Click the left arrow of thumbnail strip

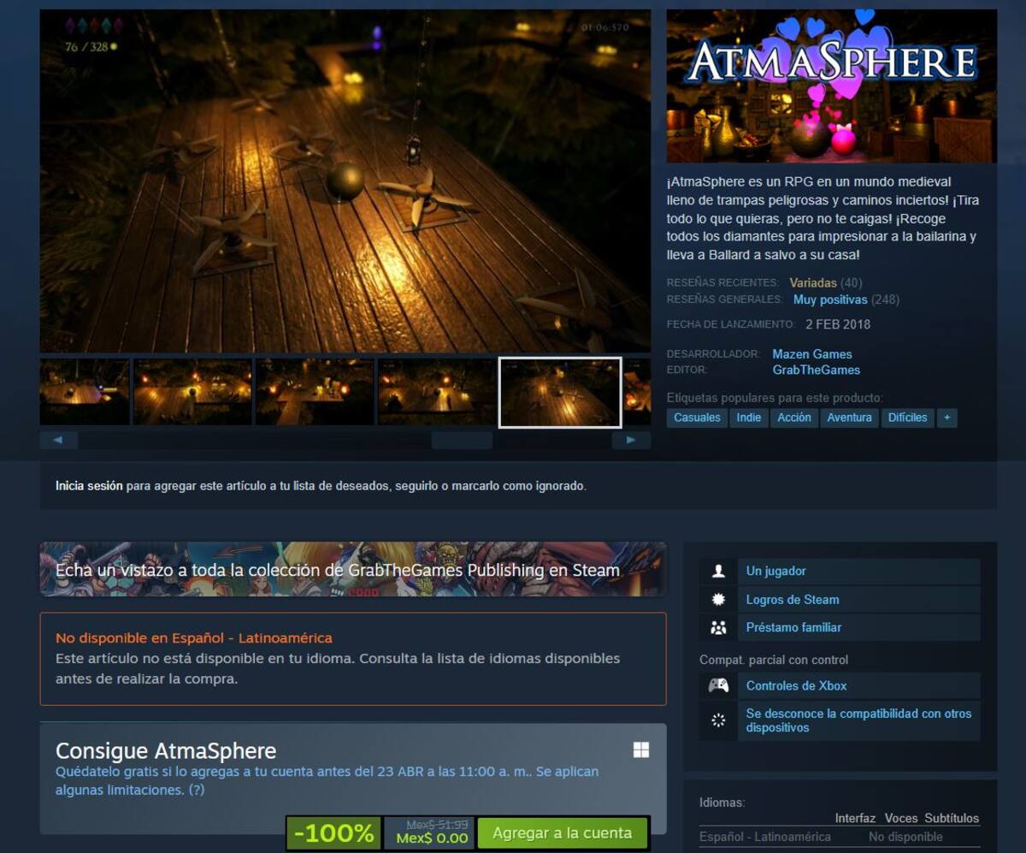[58, 440]
